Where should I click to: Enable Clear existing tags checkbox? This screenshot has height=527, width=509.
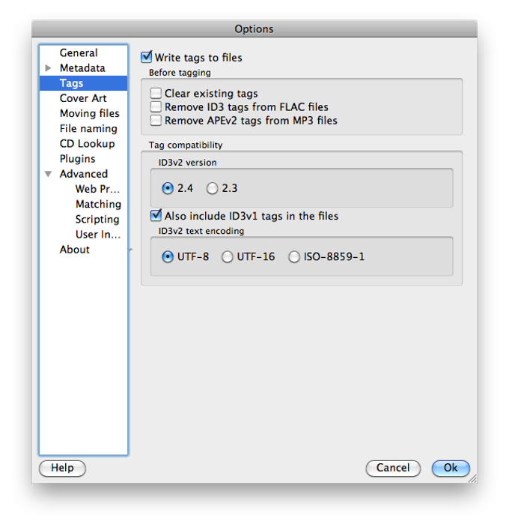click(156, 93)
